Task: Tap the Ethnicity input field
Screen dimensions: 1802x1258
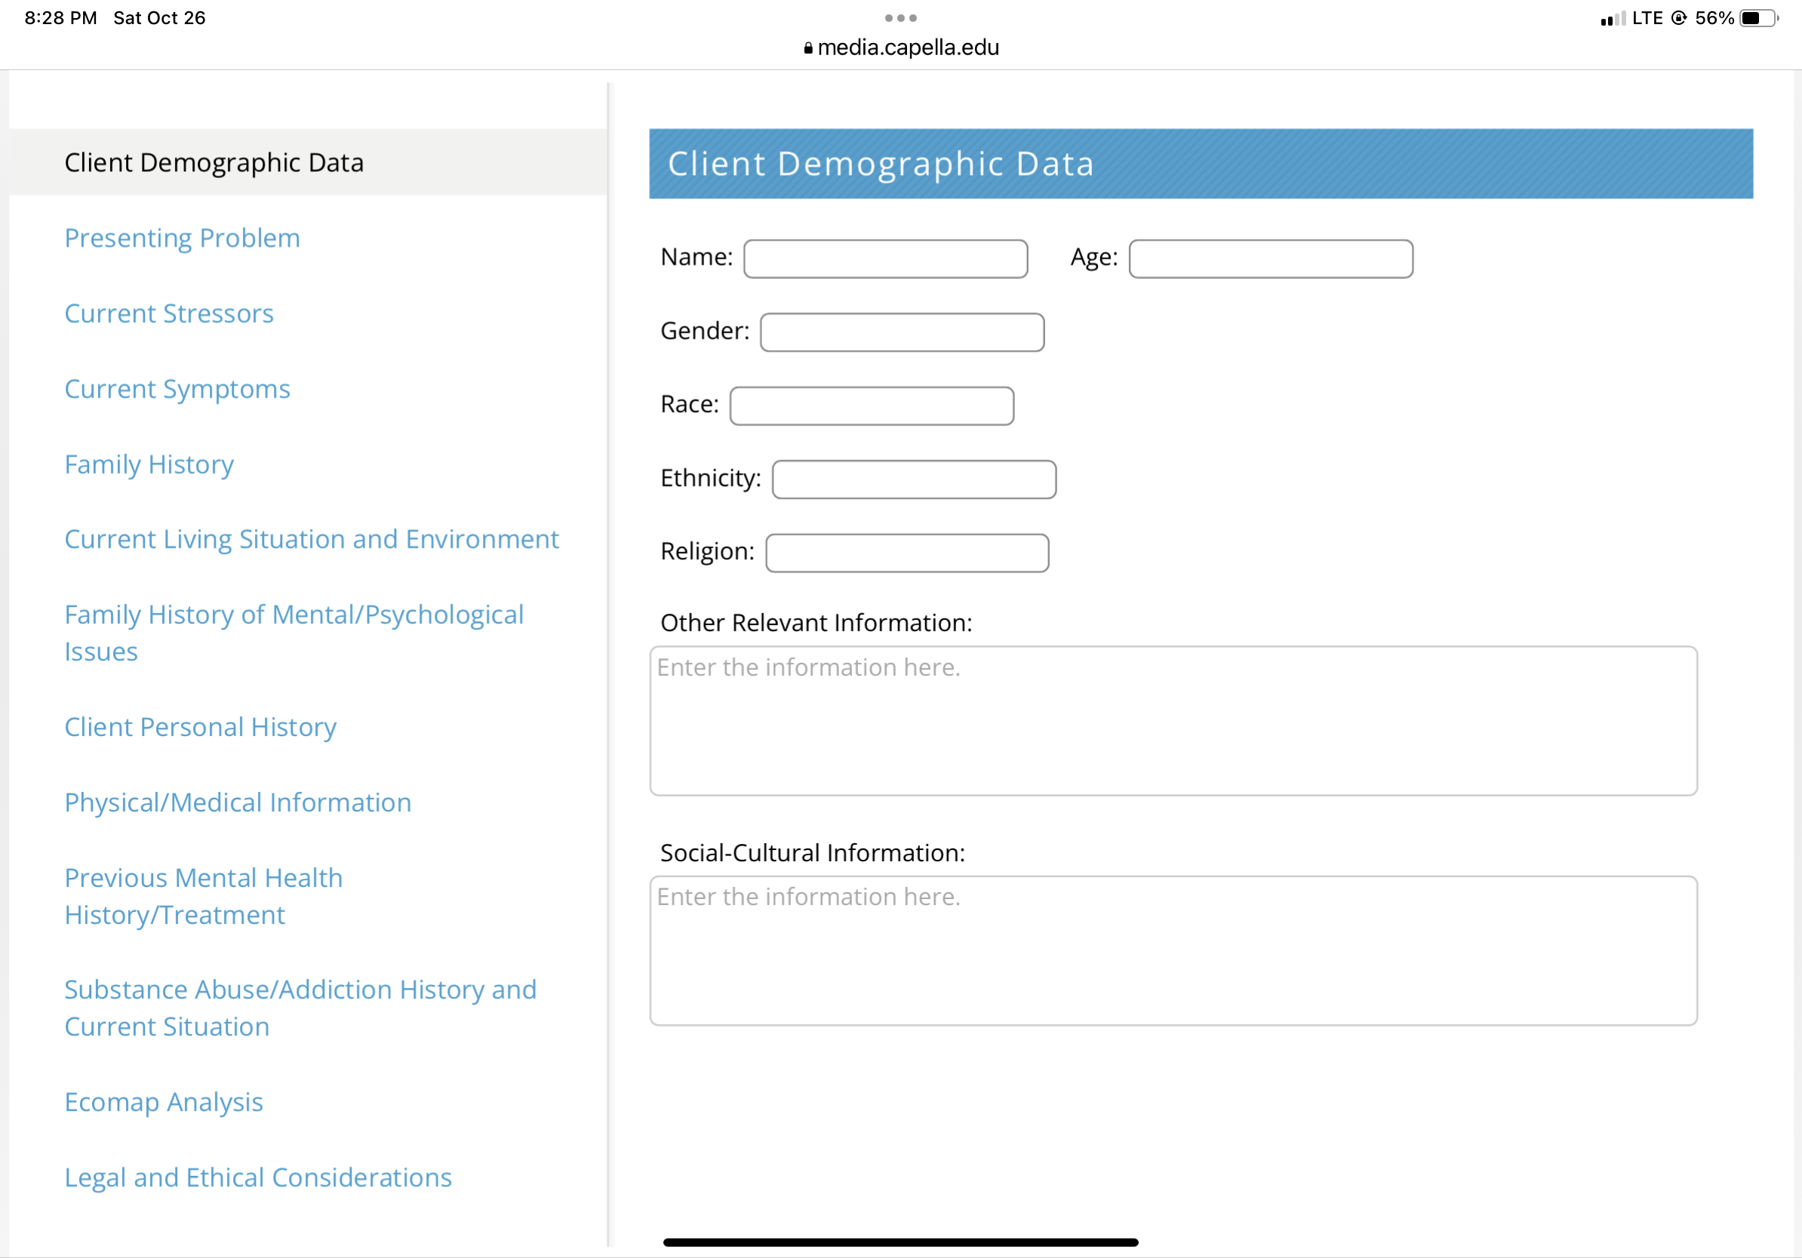Action: pos(915,479)
